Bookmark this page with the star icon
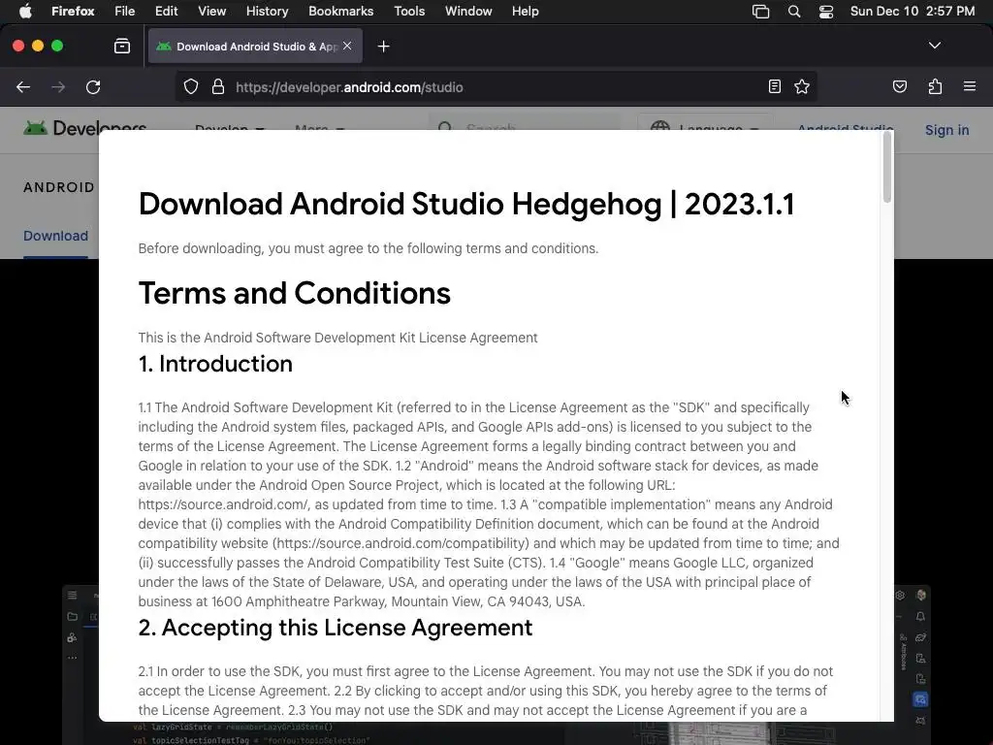 802,86
